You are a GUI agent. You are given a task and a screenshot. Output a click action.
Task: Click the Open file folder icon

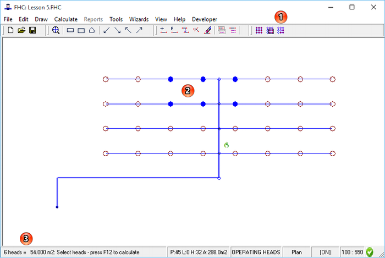[21, 30]
